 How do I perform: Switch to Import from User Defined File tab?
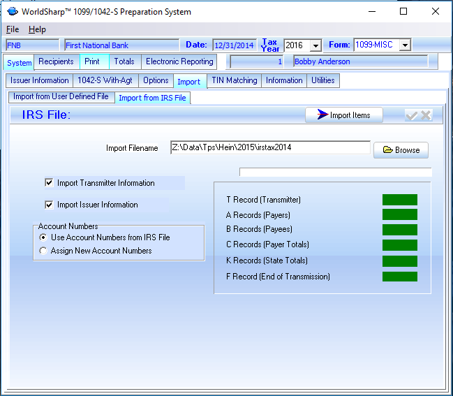pos(61,97)
